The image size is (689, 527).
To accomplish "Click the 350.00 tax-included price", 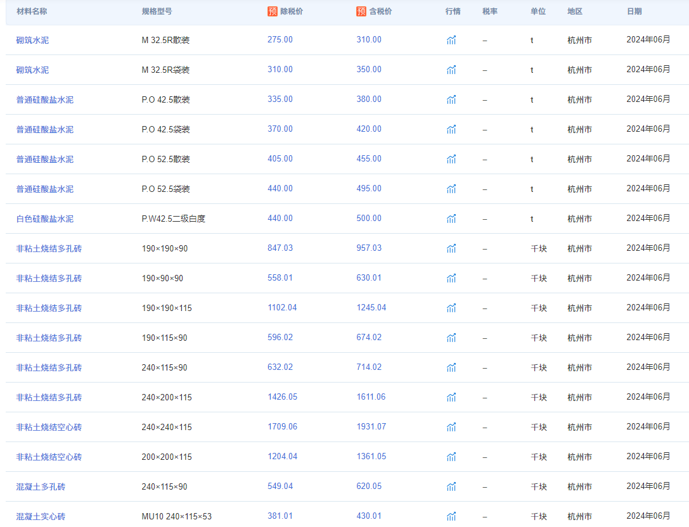I will (369, 70).
